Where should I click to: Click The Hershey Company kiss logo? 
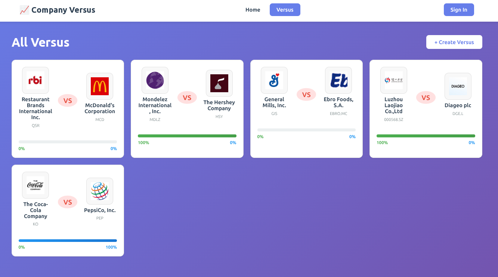(219, 83)
